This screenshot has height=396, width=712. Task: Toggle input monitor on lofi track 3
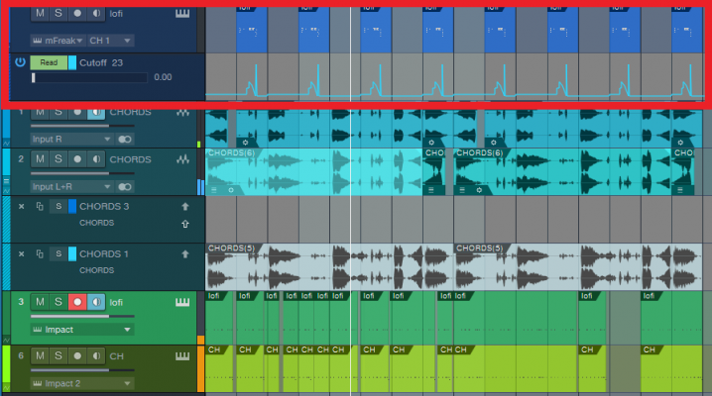click(96, 302)
